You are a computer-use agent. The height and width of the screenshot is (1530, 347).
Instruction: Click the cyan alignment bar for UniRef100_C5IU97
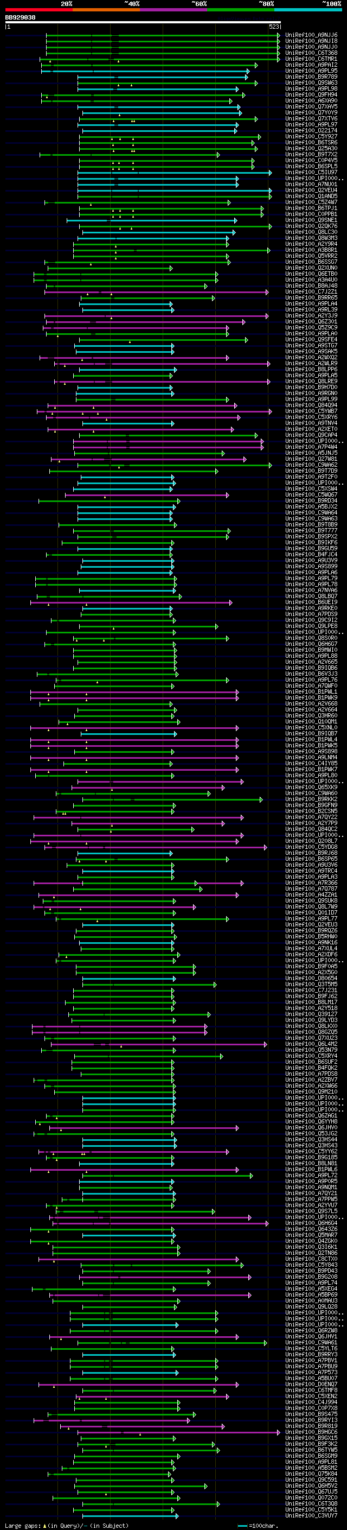pyautogui.click(x=175, y=173)
